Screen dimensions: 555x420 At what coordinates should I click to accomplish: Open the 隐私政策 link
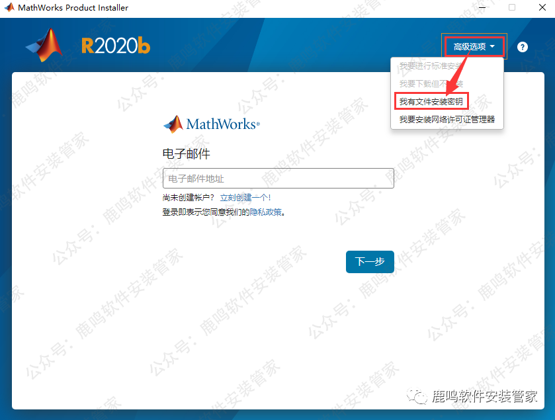[266, 212]
